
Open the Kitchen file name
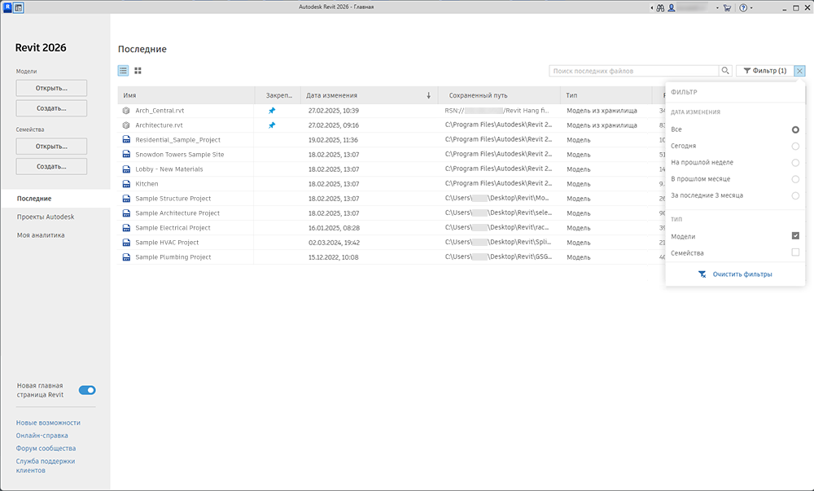point(147,184)
